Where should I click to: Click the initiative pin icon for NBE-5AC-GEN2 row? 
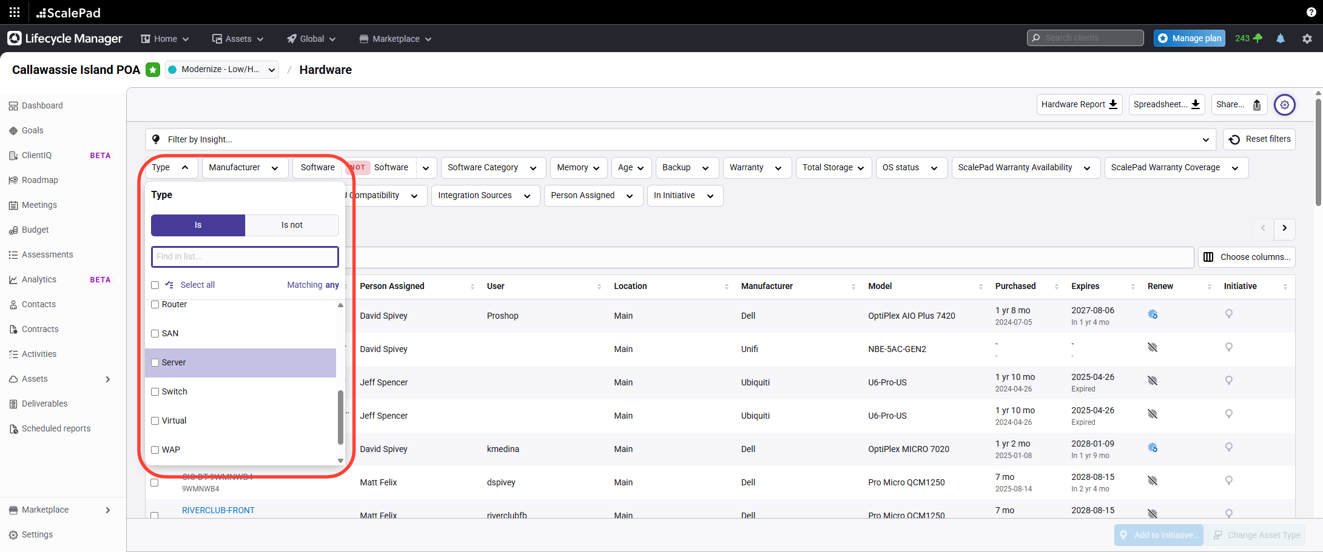coord(1228,347)
